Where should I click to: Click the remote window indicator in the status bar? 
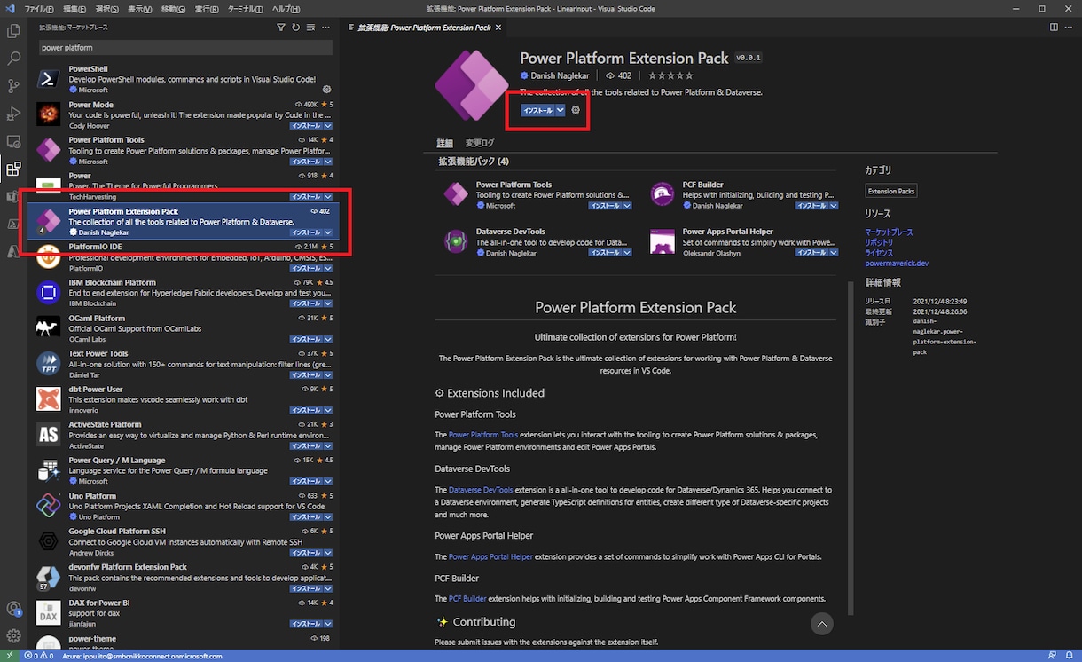click(x=11, y=656)
